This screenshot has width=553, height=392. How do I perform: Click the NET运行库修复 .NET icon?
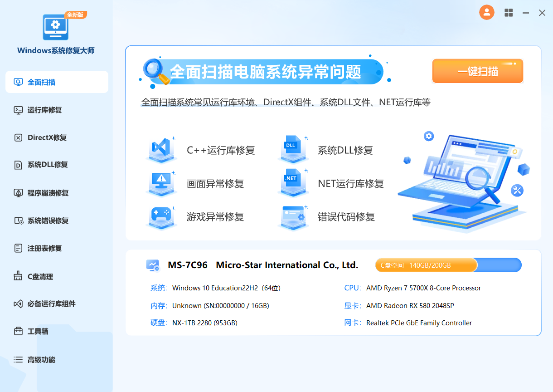pos(292,182)
